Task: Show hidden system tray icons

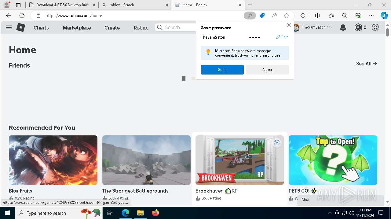Action: coord(329,213)
